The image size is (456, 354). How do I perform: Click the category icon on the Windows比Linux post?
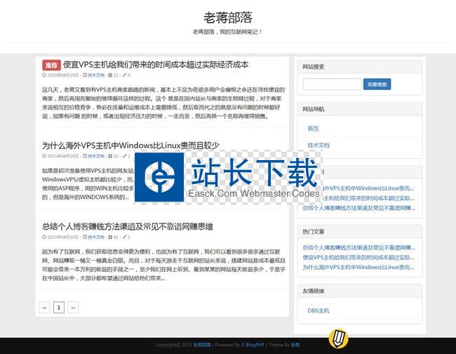(x=85, y=156)
